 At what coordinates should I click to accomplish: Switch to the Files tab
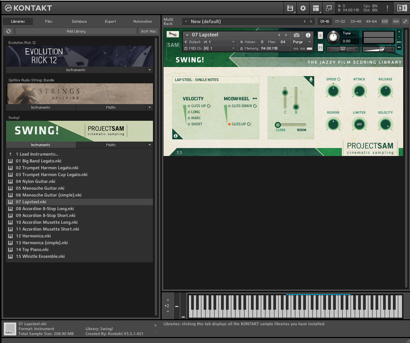pyautogui.click(x=48, y=22)
